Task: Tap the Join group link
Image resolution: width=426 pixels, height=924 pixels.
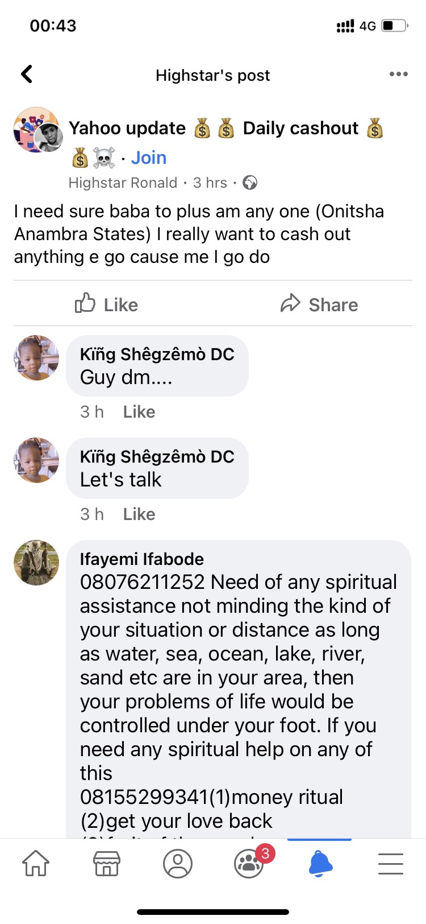Action: tap(149, 158)
